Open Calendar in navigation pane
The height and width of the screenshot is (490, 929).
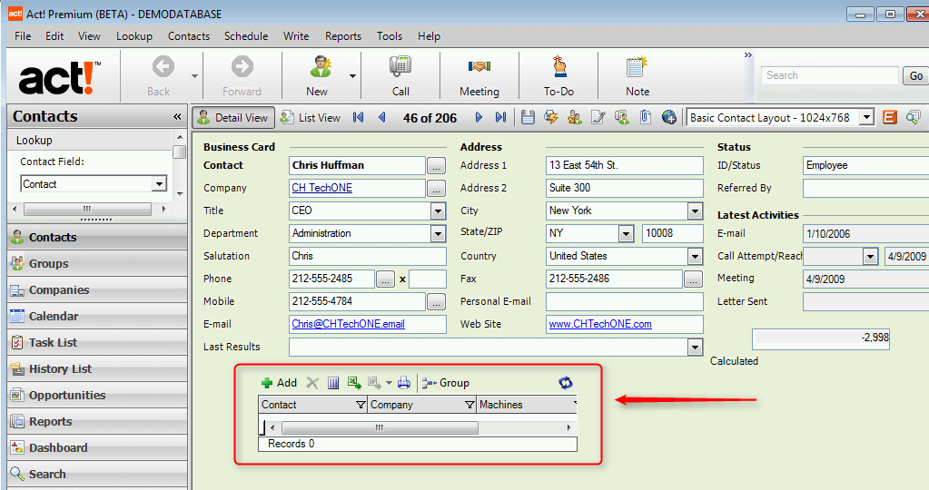coord(97,316)
